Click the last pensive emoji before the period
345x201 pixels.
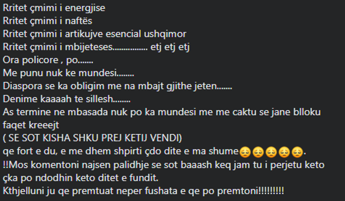pyautogui.click(x=297, y=152)
